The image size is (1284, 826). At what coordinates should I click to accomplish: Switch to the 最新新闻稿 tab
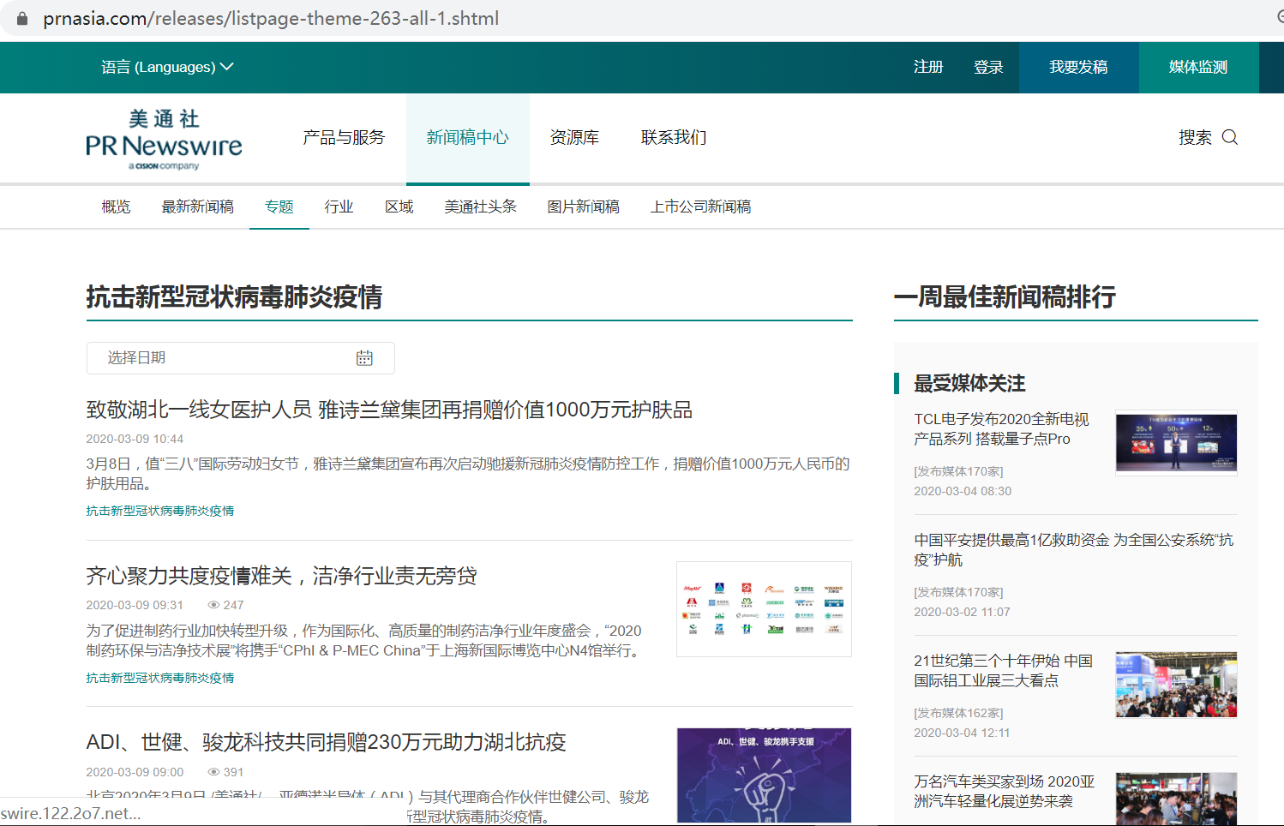(x=198, y=206)
